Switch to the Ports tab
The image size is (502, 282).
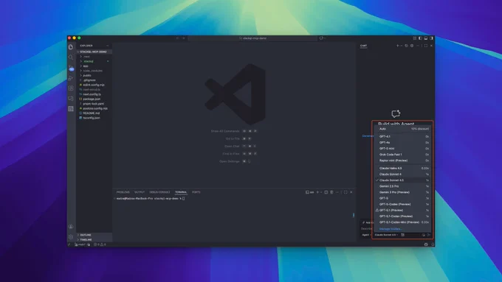pos(196,192)
